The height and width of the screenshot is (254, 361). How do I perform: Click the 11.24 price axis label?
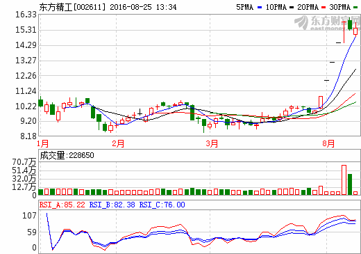point(26,91)
